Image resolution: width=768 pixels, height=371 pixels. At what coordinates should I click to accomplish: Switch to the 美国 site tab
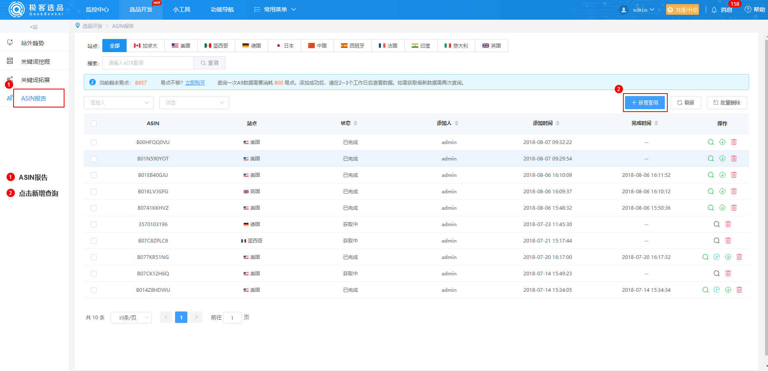[x=181, y=46]
